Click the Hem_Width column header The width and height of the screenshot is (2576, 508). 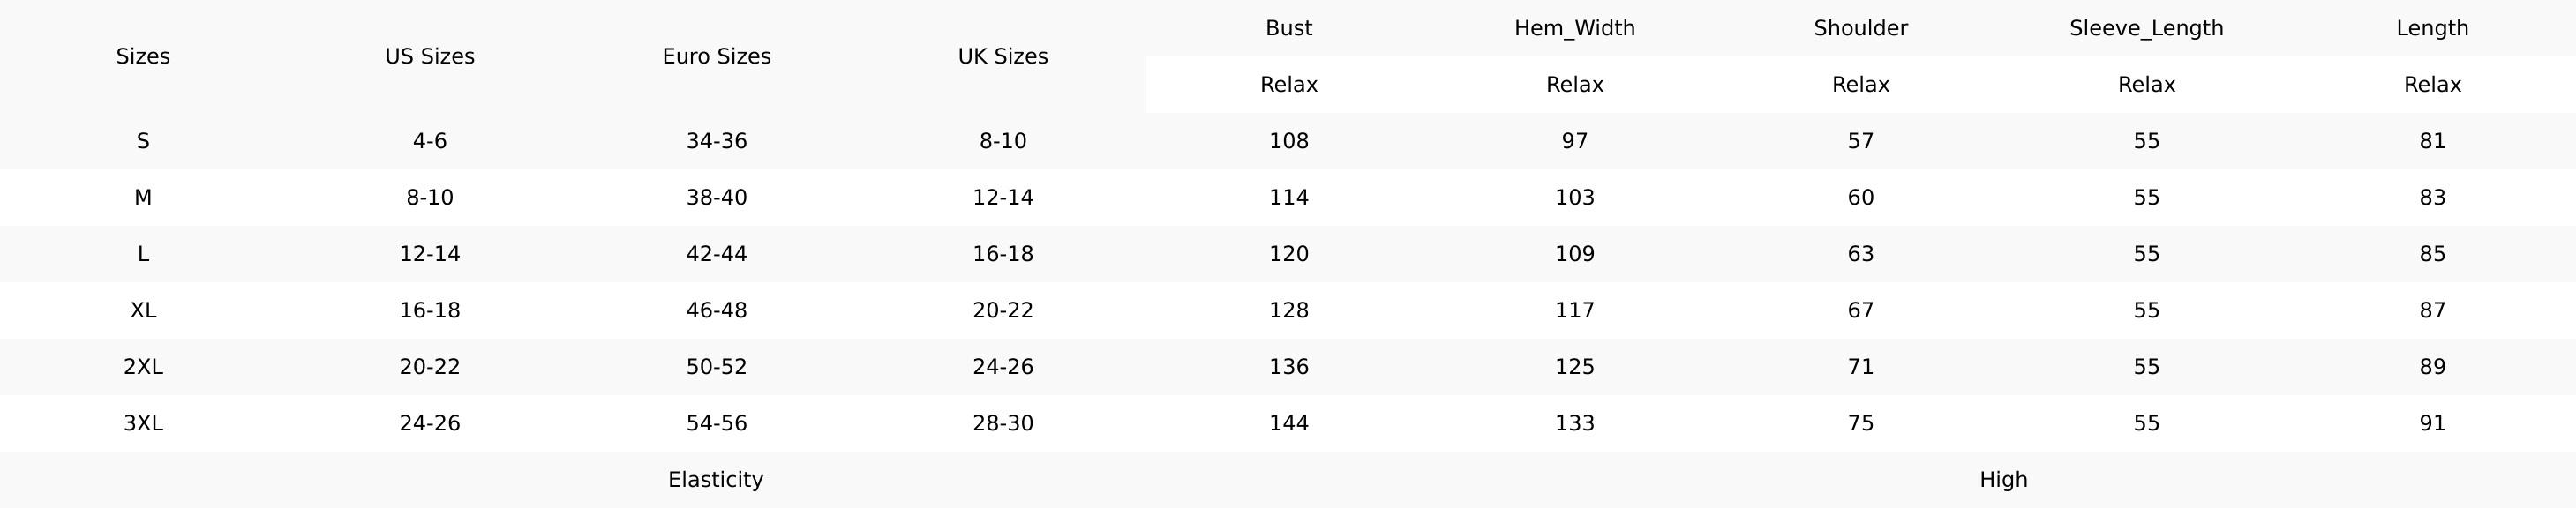(x=1574, y=28)
